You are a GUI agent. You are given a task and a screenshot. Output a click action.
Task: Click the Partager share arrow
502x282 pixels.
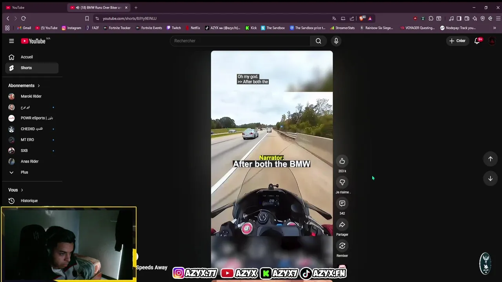(342, 224)
